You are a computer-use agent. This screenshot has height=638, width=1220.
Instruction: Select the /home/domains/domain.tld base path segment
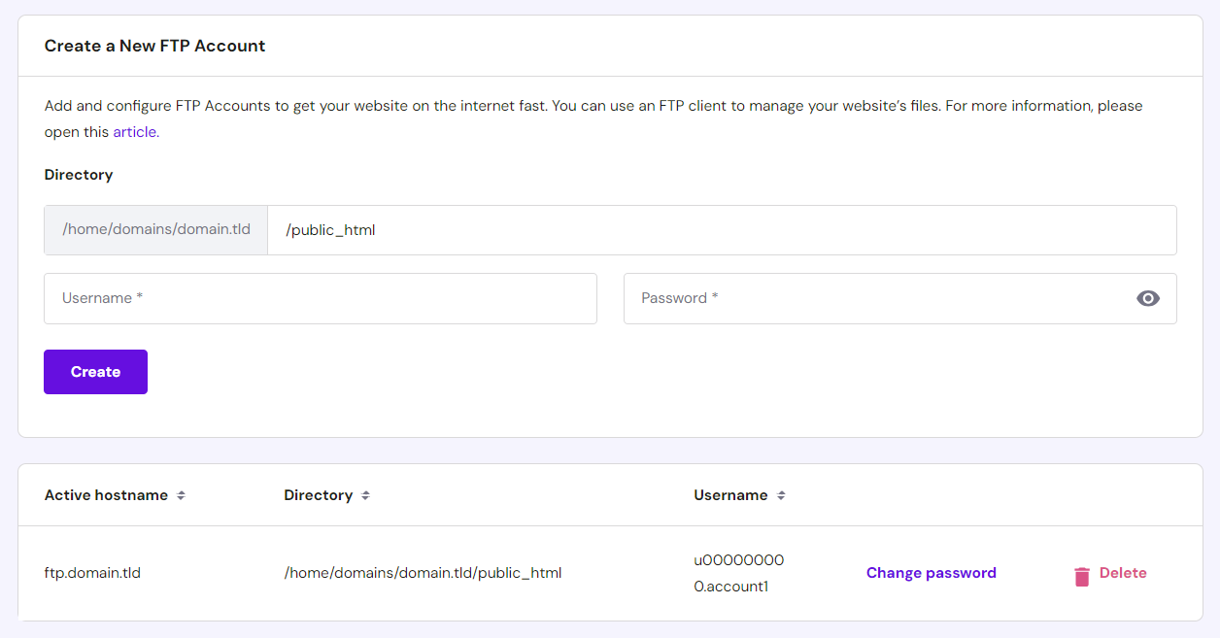tap(155, 230)
